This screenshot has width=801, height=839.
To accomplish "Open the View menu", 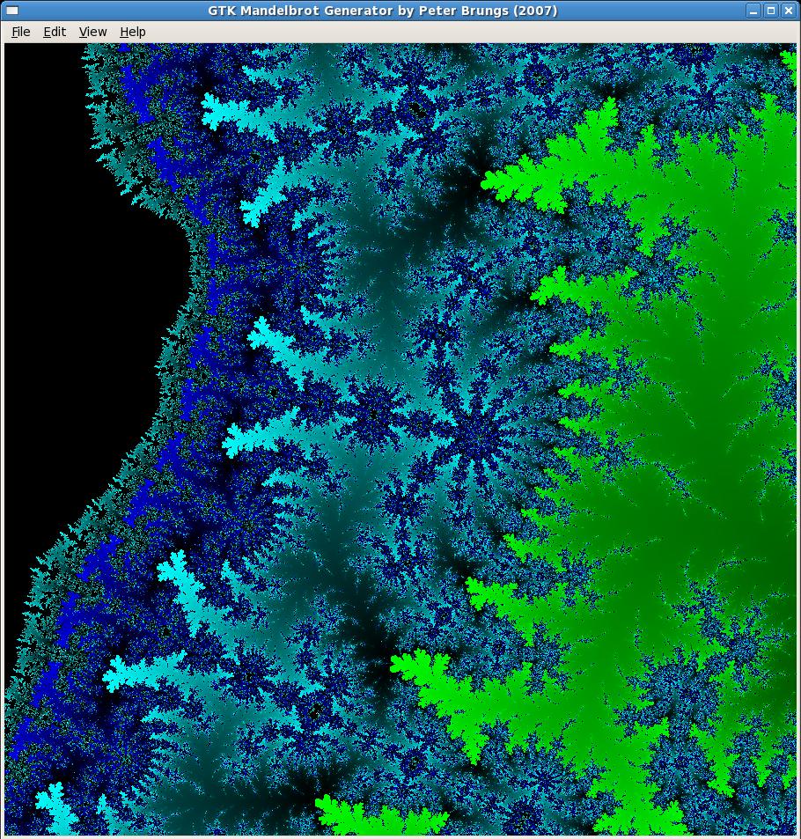I will tap(92, 32).
